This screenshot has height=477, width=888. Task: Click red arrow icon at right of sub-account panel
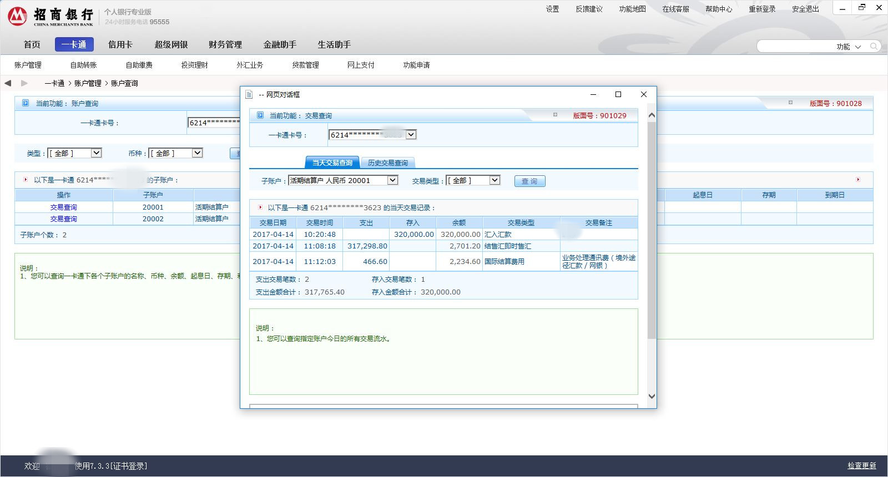tap(858, 180)
